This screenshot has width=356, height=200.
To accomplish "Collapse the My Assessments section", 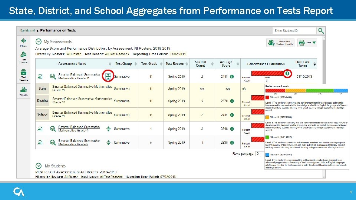I will click(x=38, y=41).
